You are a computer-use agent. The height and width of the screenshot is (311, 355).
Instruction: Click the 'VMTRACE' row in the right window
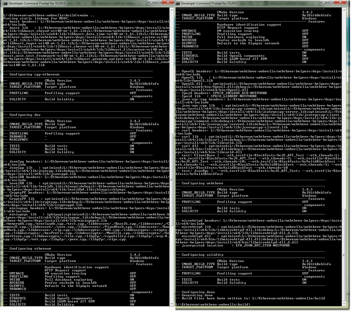coord(242,31)
